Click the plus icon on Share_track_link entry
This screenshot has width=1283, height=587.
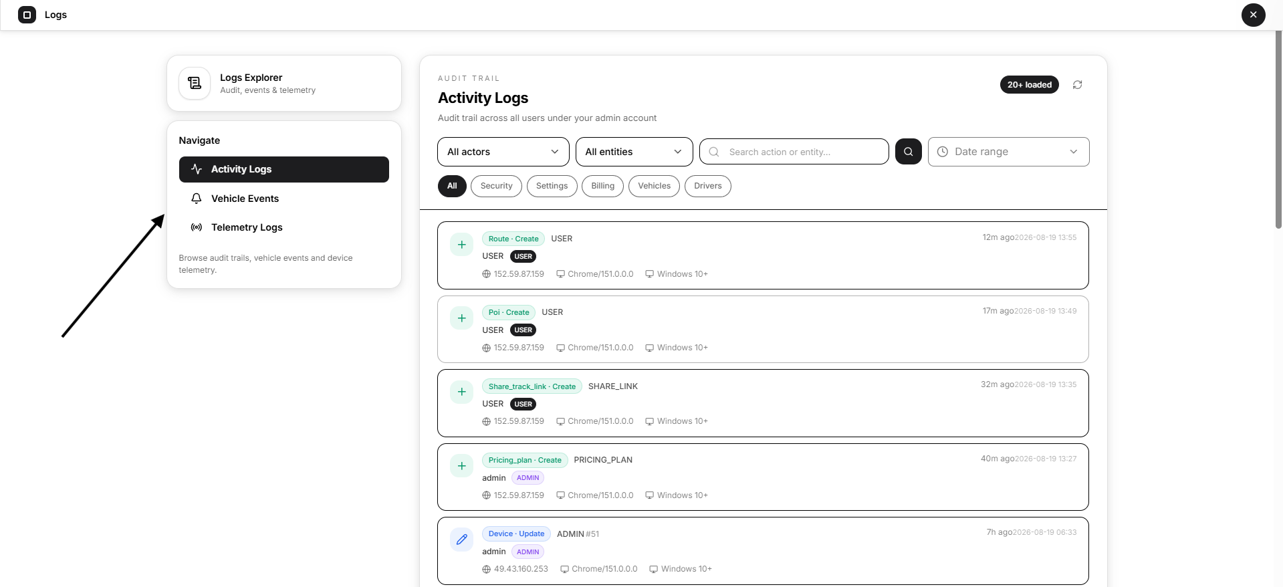click(461, 392)
